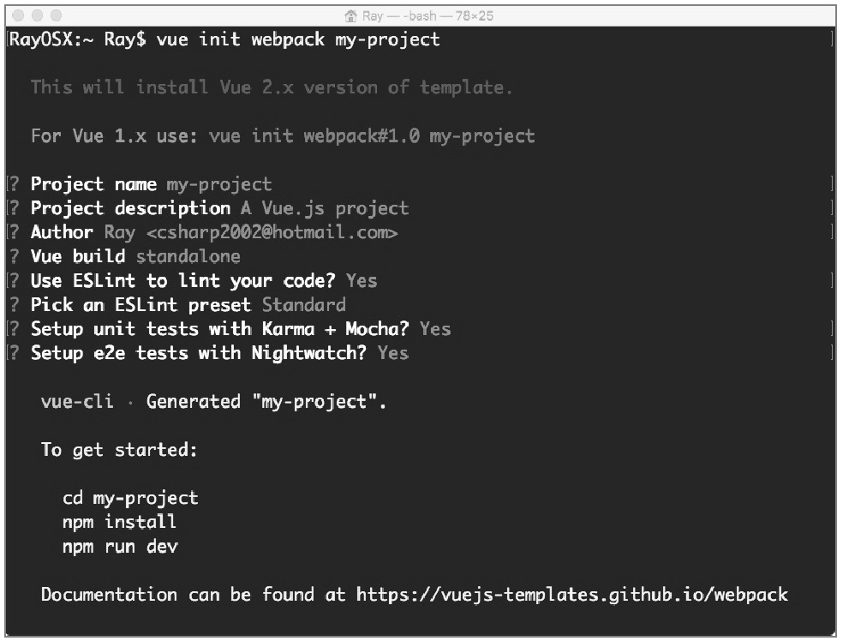The image size is (843, 641).
Task: Click the yellow minimize window button
Action: click(x=37, y=15)
